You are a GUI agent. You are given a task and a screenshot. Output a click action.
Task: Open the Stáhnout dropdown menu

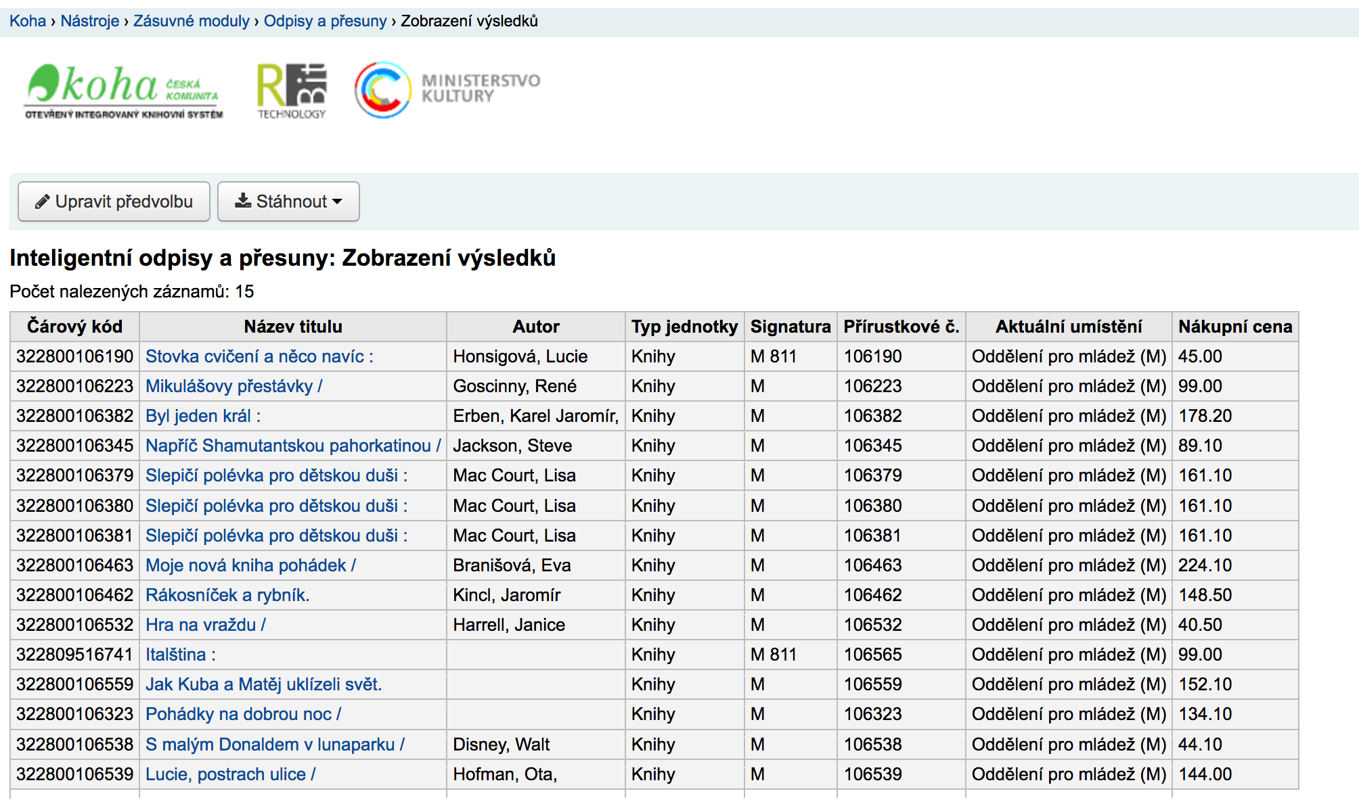288,201
